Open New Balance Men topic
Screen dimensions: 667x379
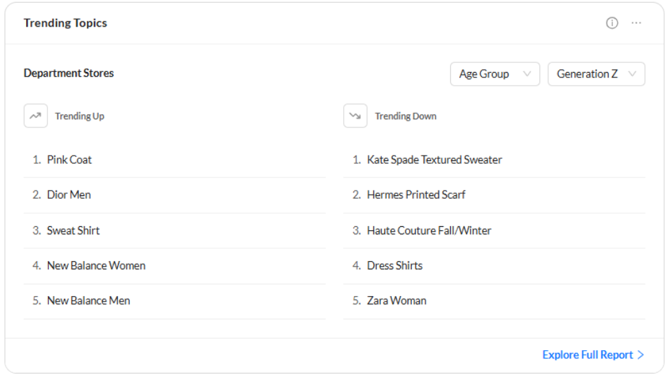click(89, 300)
